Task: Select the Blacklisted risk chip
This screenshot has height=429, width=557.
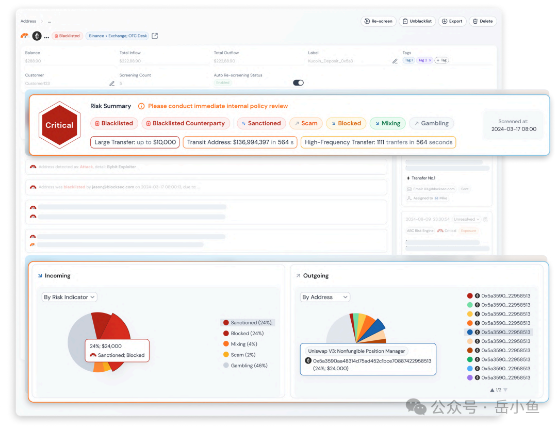Action: click(x=114, y=123)
